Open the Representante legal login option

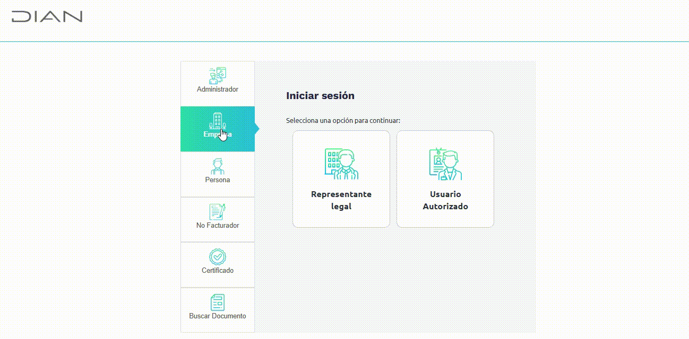point(341,179)
